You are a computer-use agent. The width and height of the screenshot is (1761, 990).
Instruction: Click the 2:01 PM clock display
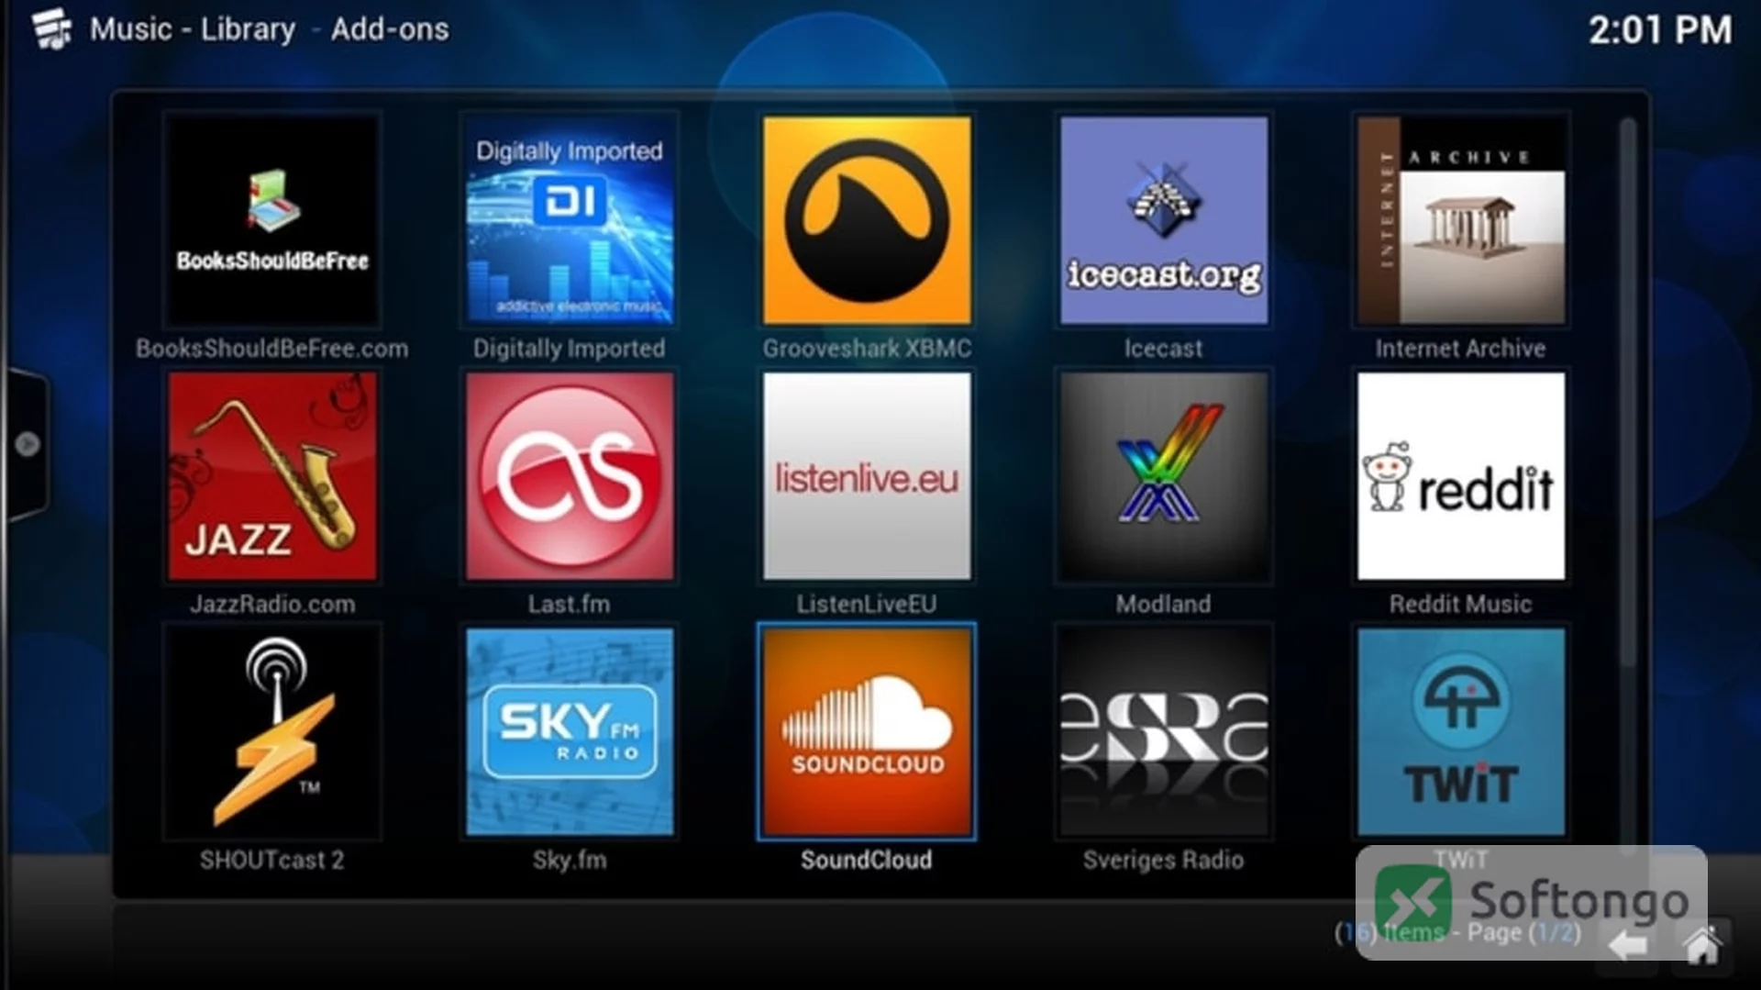point(1660,30)
